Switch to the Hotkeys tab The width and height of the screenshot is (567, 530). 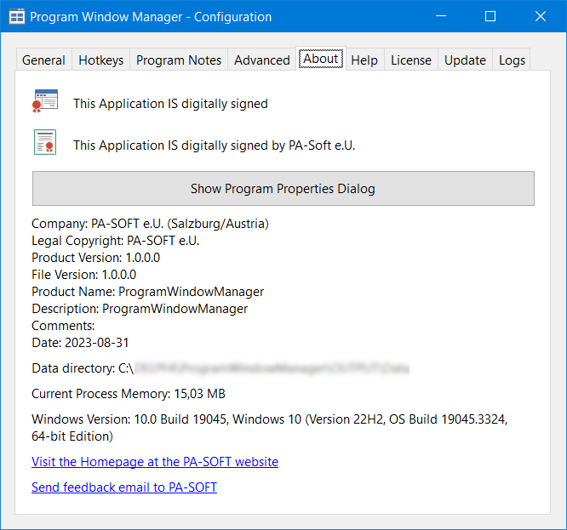tap(100, 60)
